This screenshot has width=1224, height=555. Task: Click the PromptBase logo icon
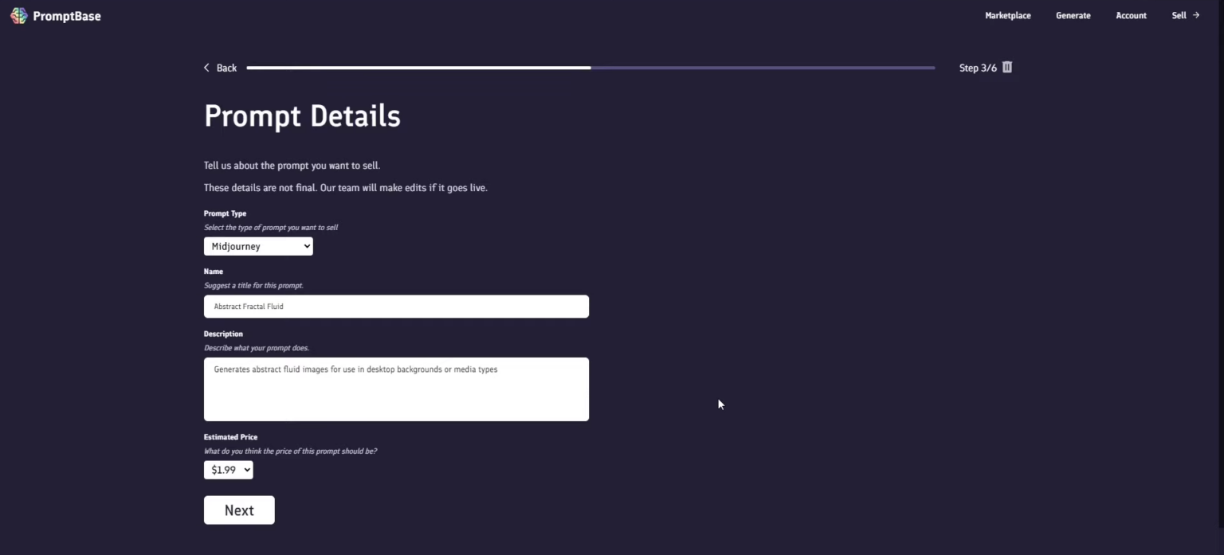(x=18, y=15)
